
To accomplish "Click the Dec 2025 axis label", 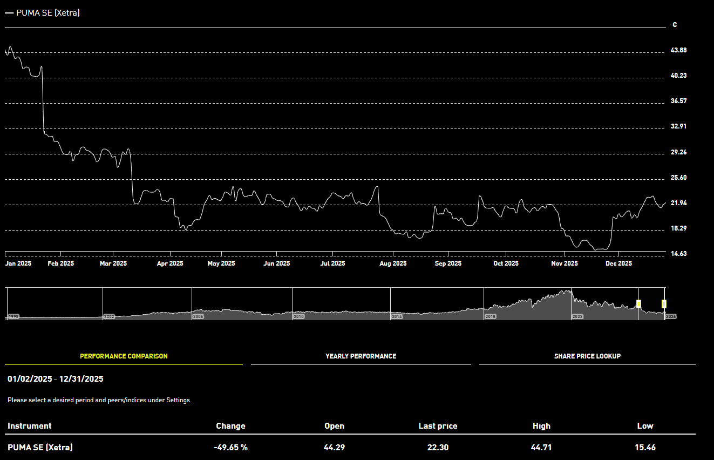I will pos(618,263).
